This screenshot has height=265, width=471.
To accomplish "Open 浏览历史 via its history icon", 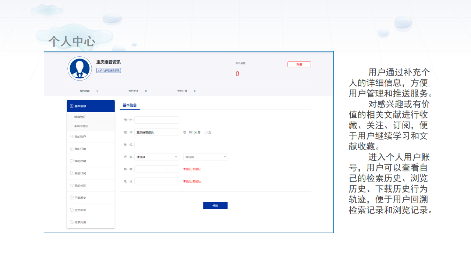I will [71, 210].
